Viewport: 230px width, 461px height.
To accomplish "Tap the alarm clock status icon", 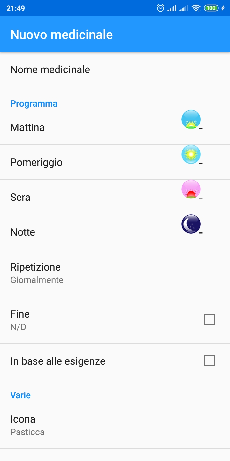I will tap(160, 8).
